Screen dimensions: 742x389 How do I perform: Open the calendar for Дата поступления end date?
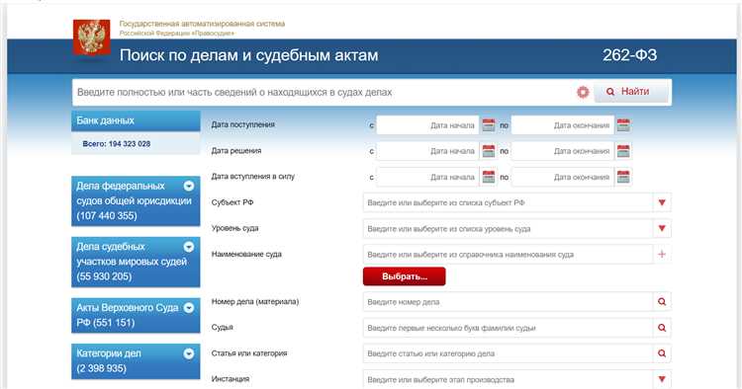[x=623, y=125]
